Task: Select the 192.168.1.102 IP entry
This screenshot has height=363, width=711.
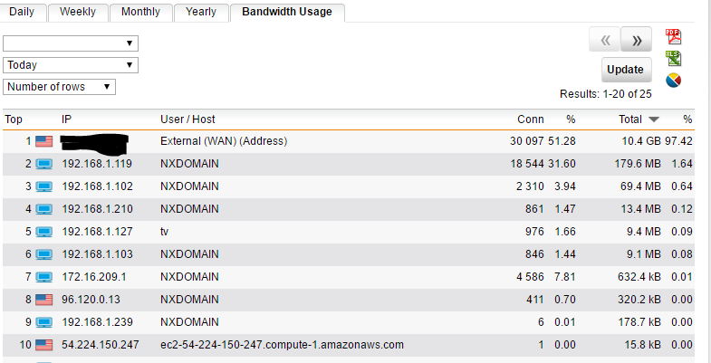Action: point(97,186)
